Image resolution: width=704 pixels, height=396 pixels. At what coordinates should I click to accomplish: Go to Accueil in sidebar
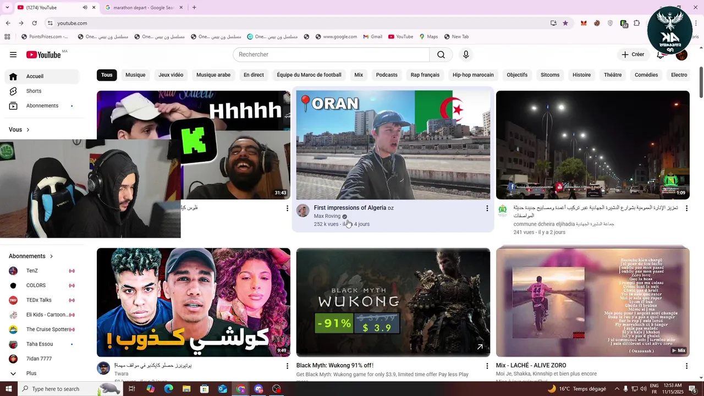[42, 76]
